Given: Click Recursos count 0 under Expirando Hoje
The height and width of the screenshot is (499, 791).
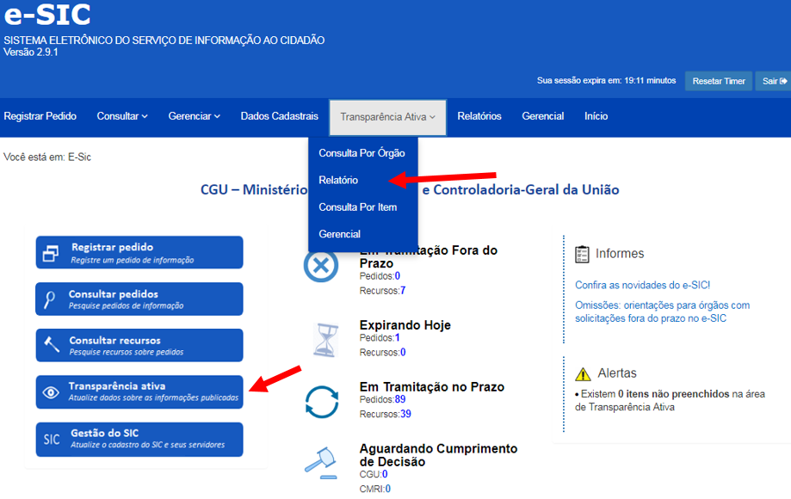Looking at the screenshot, I should point(403,353).
